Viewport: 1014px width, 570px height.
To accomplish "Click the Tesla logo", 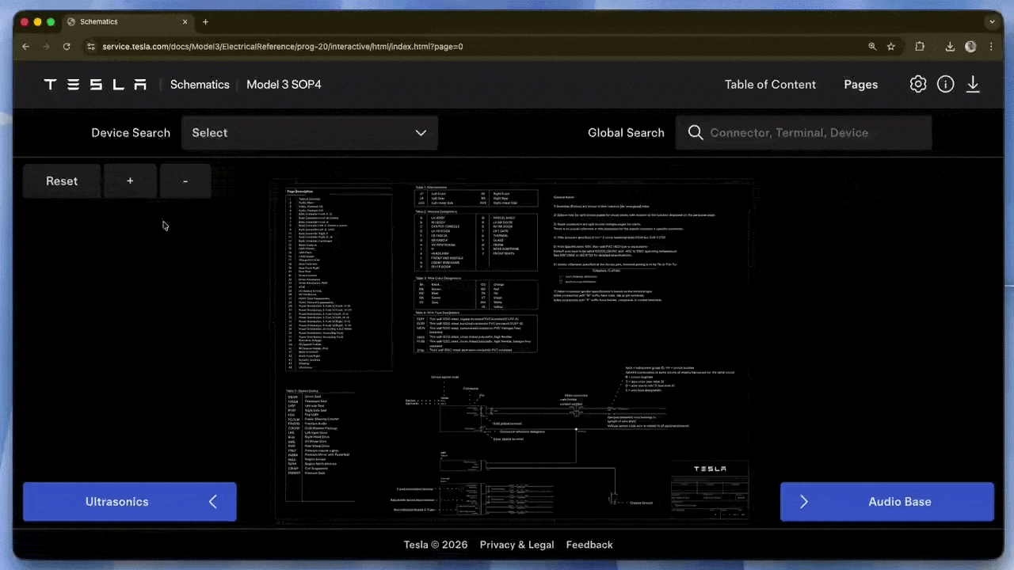I will 95,85.
